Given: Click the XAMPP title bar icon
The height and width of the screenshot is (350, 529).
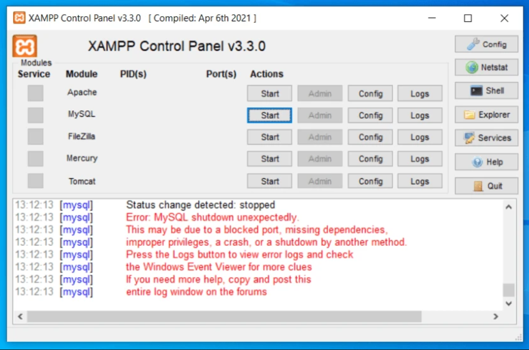Looking at the screenshot, I should [x=19, y=18].
